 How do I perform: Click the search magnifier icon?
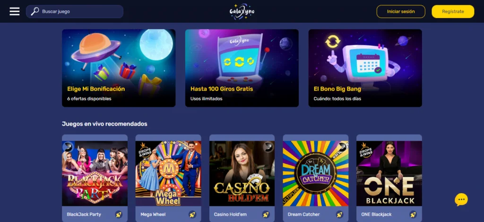[x=35, y=11]
